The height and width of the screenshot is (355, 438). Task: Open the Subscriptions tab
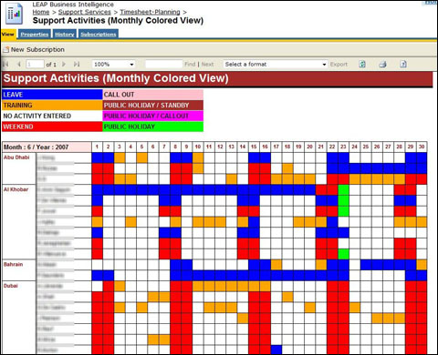tap(99, 35)
